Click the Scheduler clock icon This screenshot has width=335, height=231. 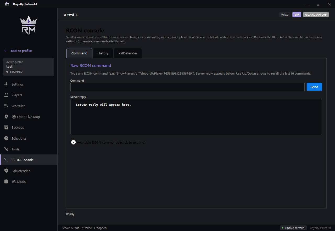(x=6, y=138)
